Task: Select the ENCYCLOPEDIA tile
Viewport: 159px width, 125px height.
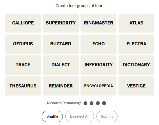Action: (98, 86)
